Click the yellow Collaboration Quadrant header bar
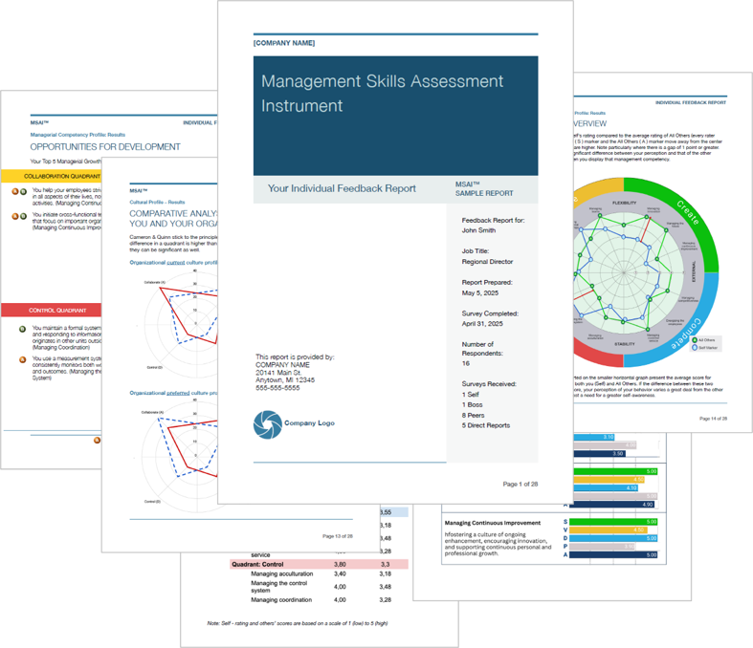This screenshot has height=648, width=753. tap(53, 176)
